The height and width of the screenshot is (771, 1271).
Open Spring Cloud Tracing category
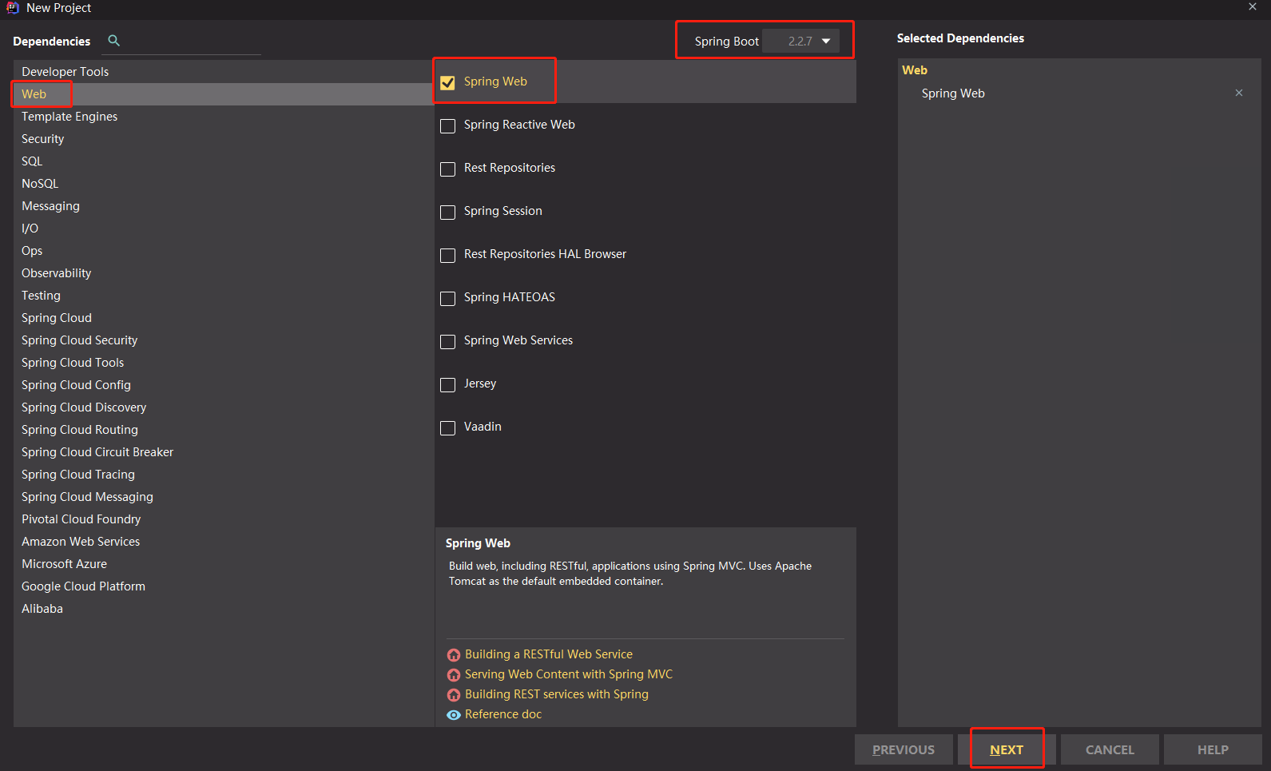point(224,475)
